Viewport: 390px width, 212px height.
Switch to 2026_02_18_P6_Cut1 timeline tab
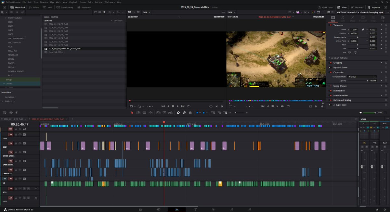pos(13,119)
